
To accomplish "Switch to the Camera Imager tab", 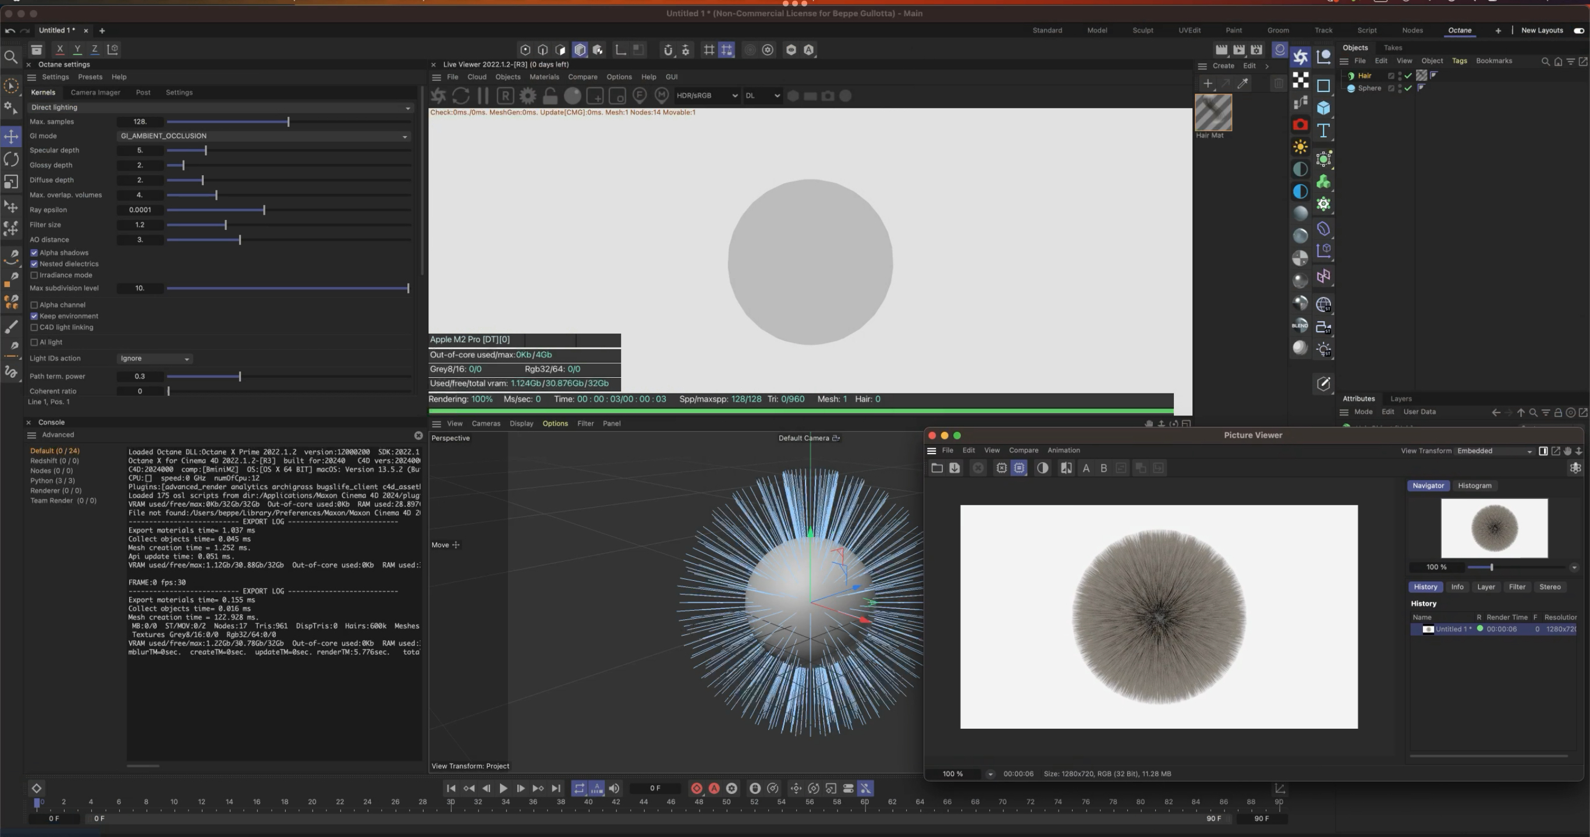I will (x=95, y=93).
